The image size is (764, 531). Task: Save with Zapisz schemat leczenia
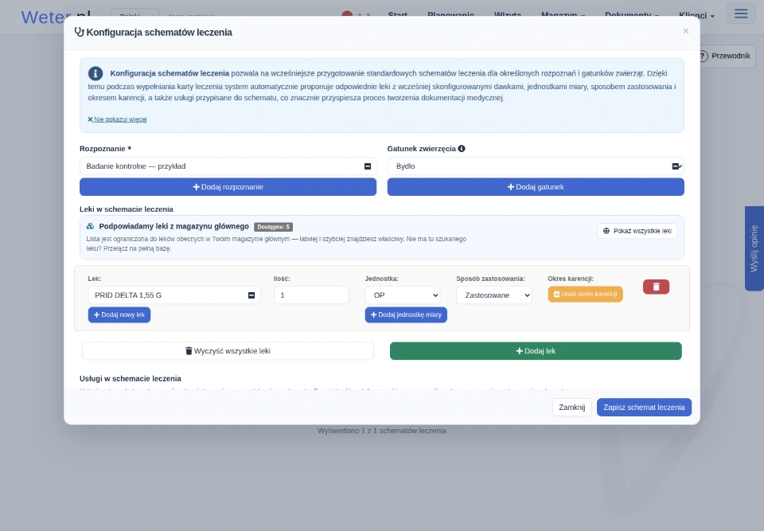pyautogui.click(x=644, y=407)
